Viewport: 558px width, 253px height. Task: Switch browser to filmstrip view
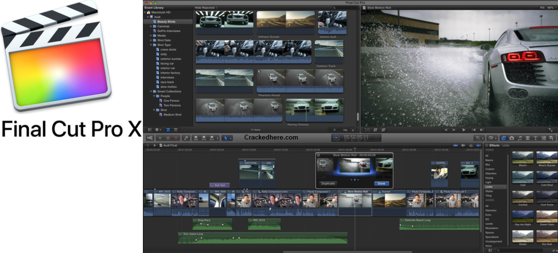click(x=168, y=130)
